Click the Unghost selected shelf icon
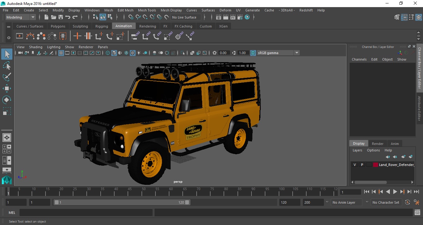This screenshot has height=225, width=423. pos(52,36)
